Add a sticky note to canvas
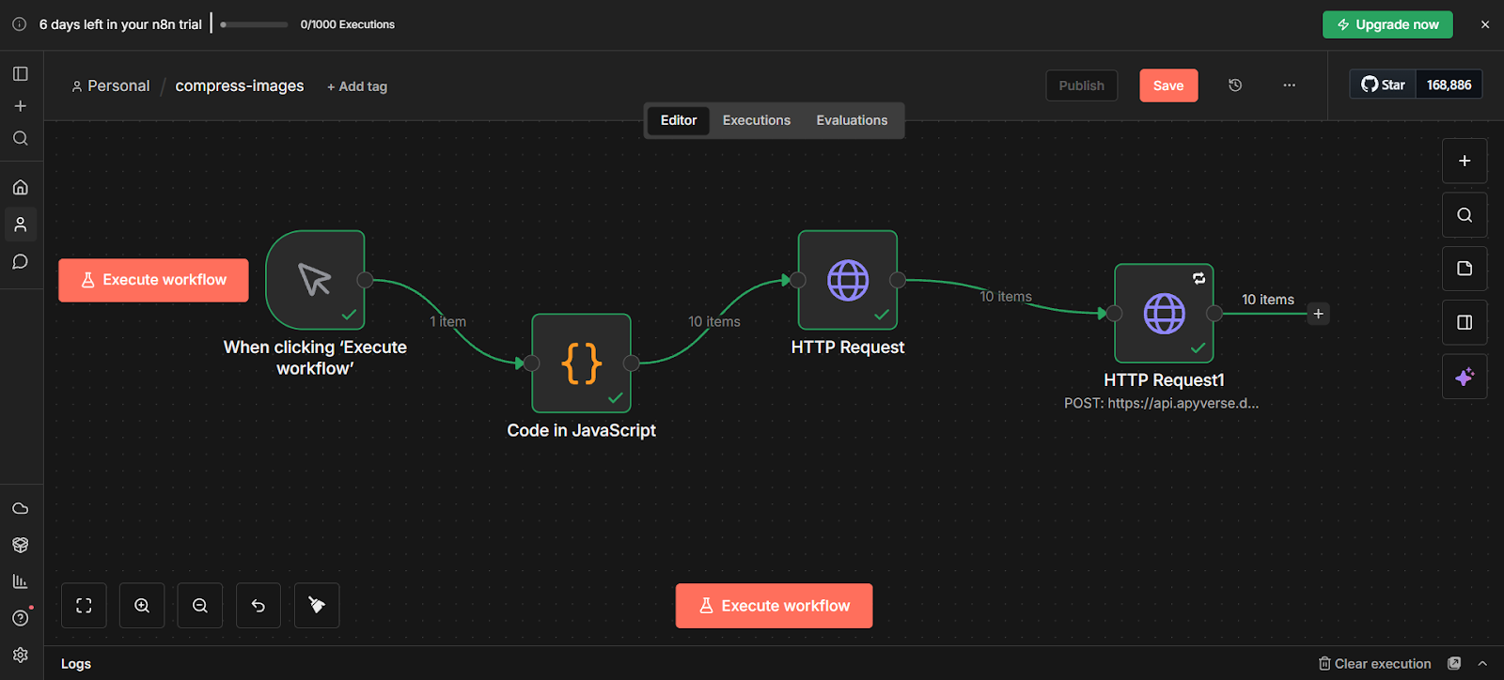The width and height of the screenshot is (1504, 680). (1465, 269)
